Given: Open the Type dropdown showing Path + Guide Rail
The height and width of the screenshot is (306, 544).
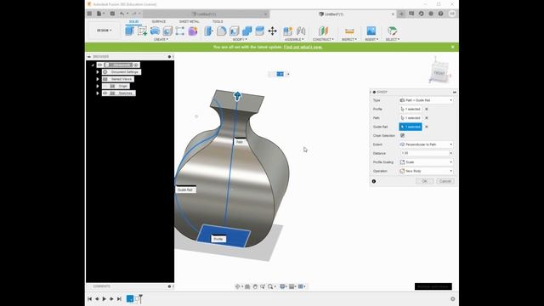Looking at the screenshot, I should [x=426, y=100].
